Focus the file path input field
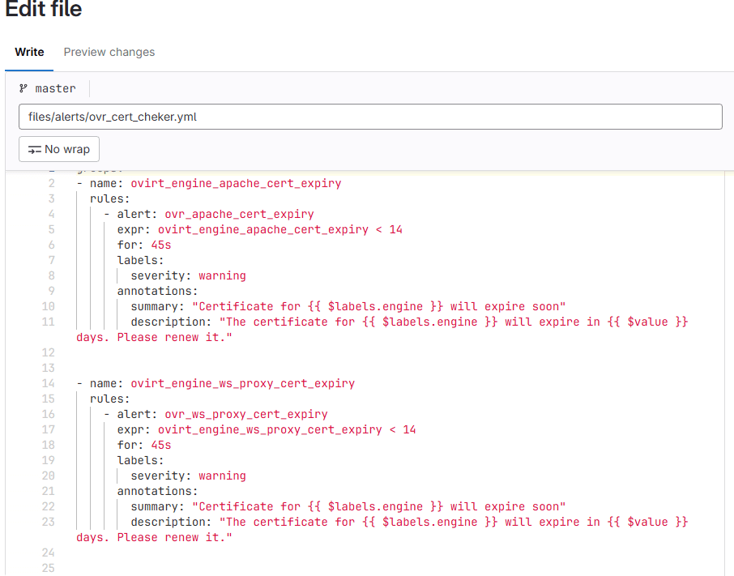The height and width of the screenshot is (576, 734). tap(369, 117)
